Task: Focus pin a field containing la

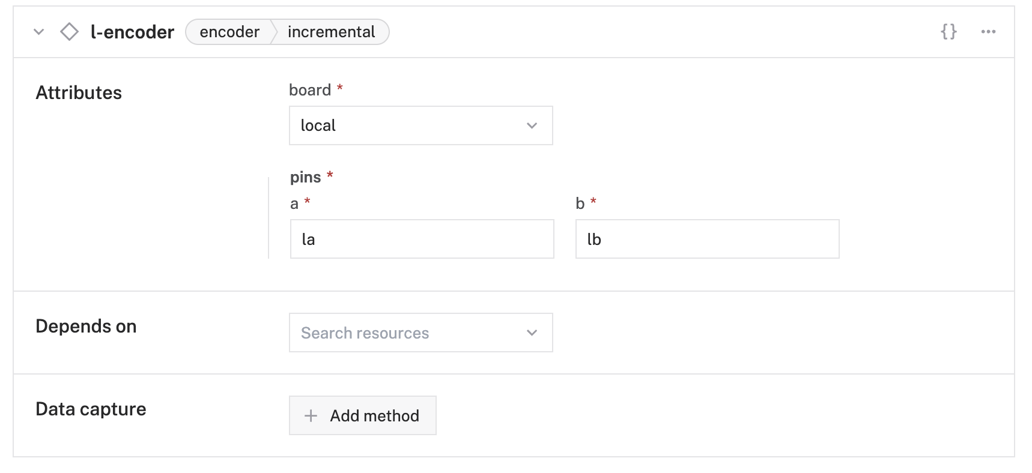Action: pos(422,239)
